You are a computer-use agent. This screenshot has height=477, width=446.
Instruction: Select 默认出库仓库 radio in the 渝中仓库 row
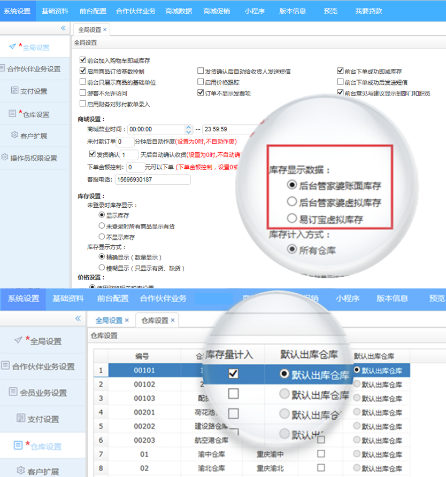click(x=357, y=454)
